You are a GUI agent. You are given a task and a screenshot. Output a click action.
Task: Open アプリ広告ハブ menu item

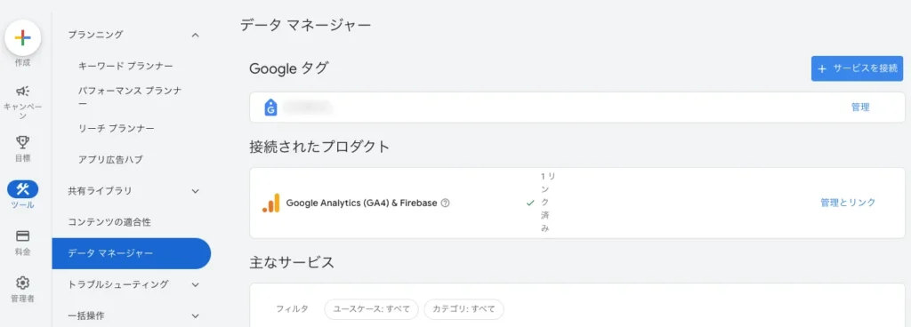pyautogui.click(x=110, y=159)
